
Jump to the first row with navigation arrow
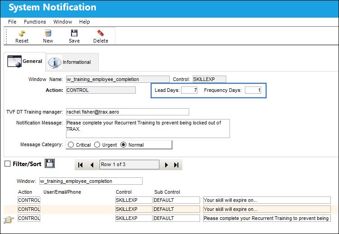[81, 165]
